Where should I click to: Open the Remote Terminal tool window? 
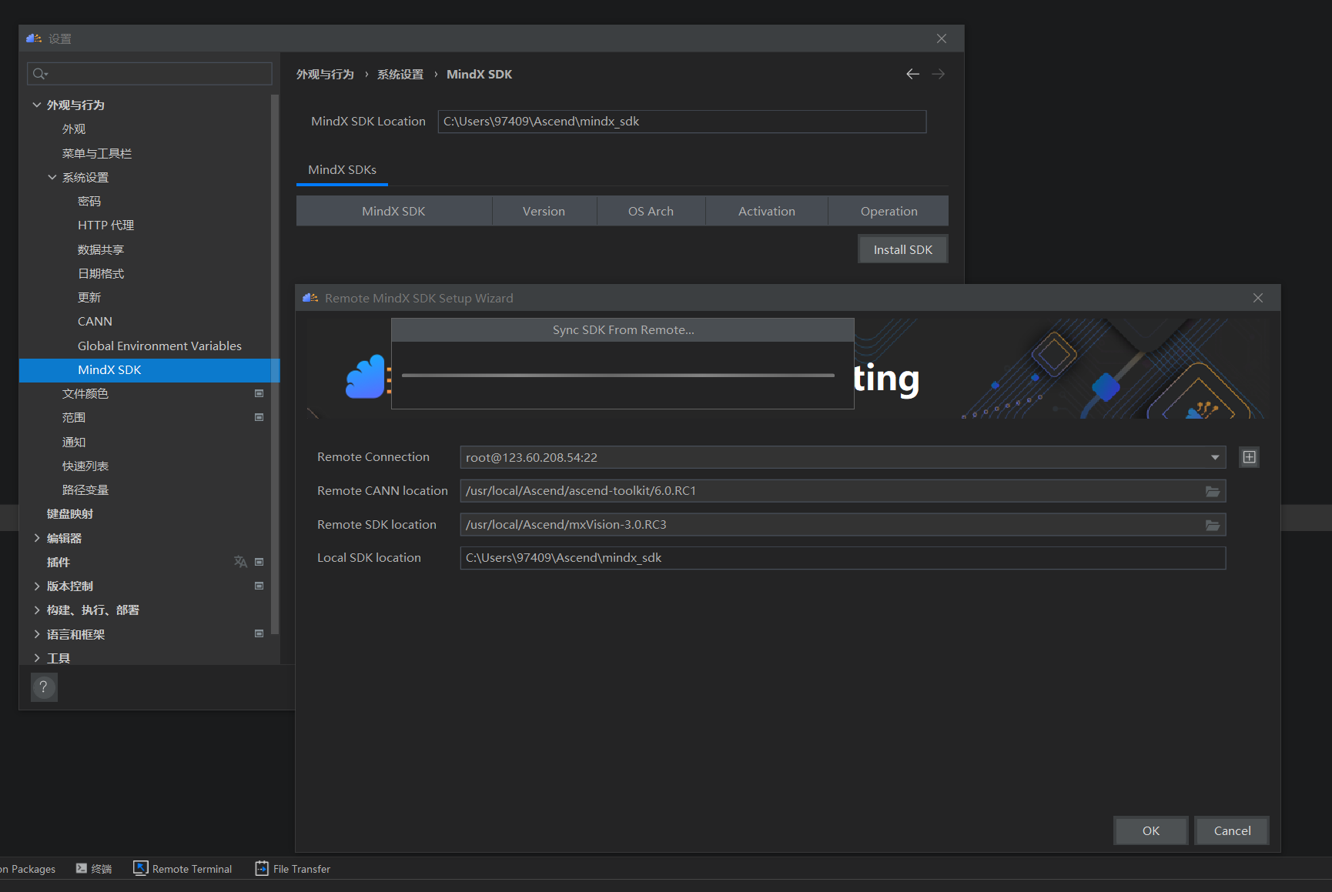(x=182, y=869)
